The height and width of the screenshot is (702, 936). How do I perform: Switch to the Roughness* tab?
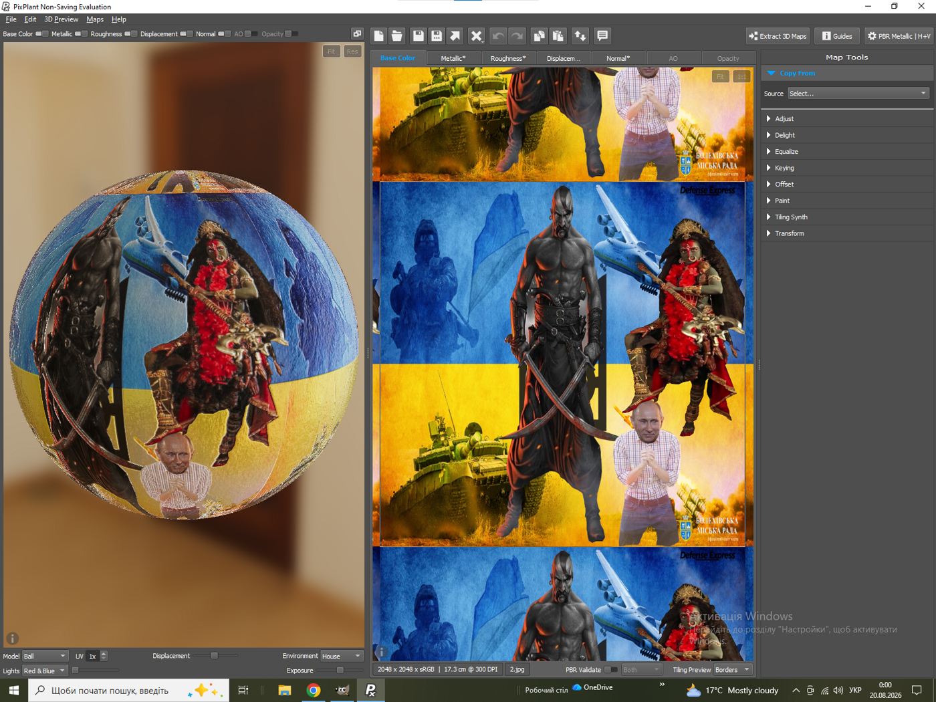tap(508, 58)
